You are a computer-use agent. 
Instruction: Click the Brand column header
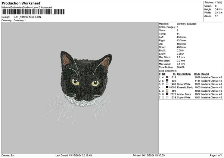tap(205, 74)
